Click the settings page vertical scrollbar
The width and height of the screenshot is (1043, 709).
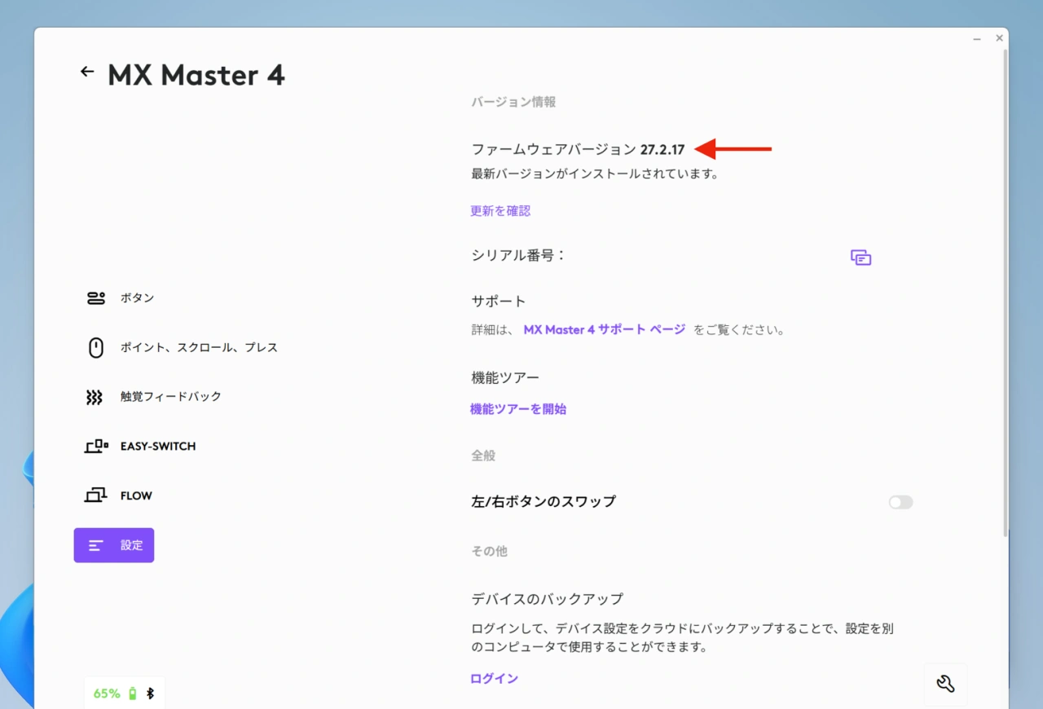(1006, 293)
